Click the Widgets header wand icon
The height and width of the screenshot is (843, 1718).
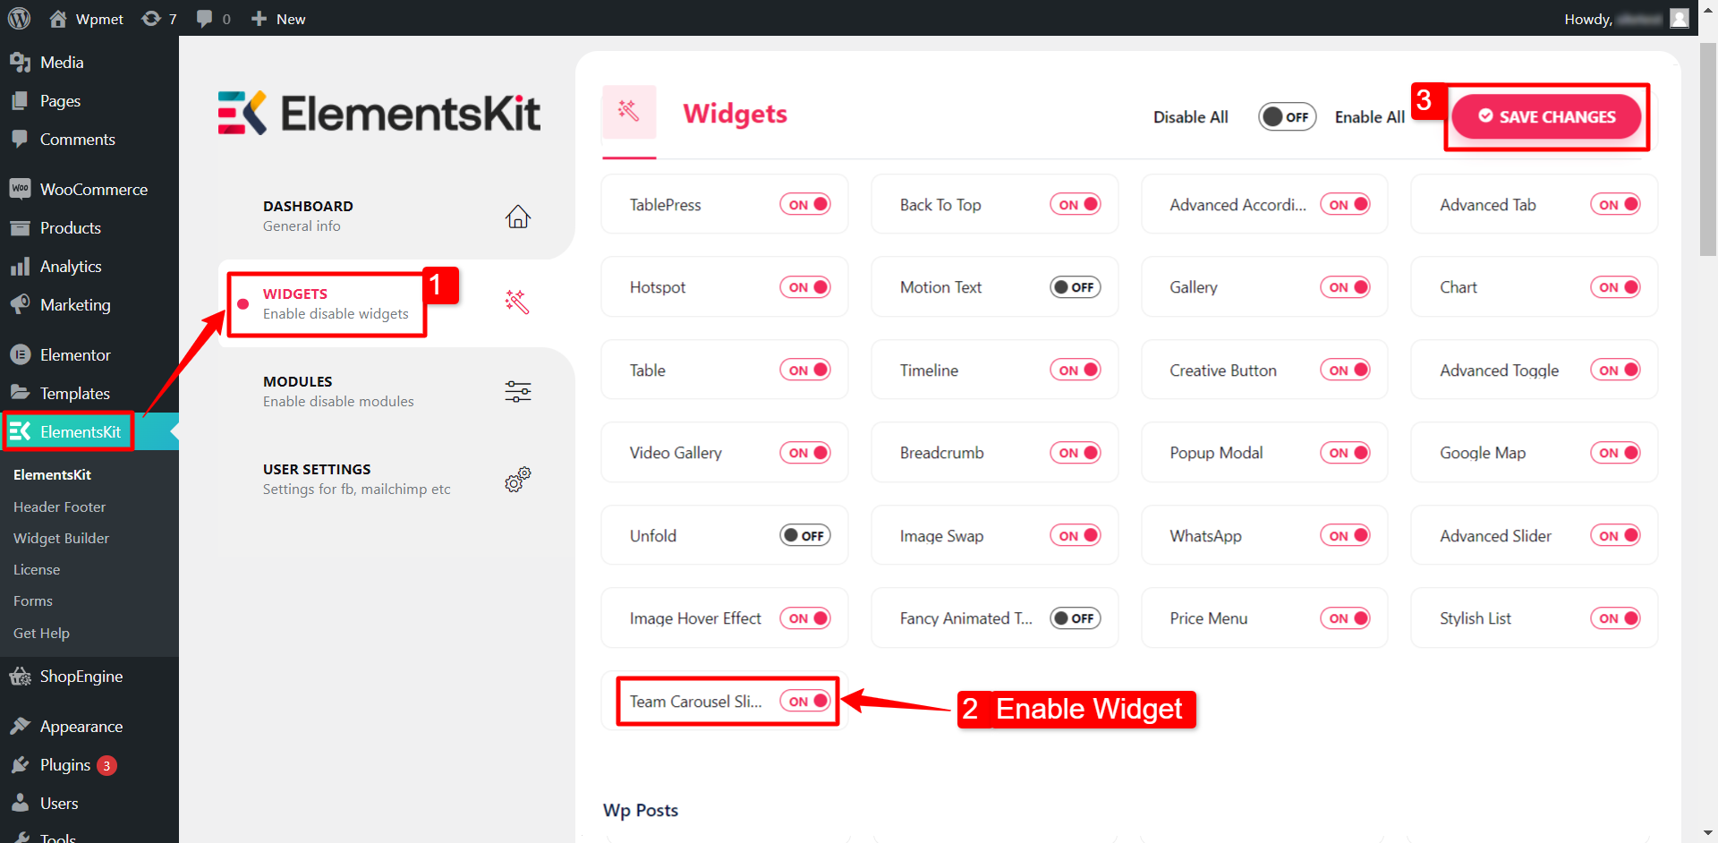pyautogui.click(x=628, y=111)
